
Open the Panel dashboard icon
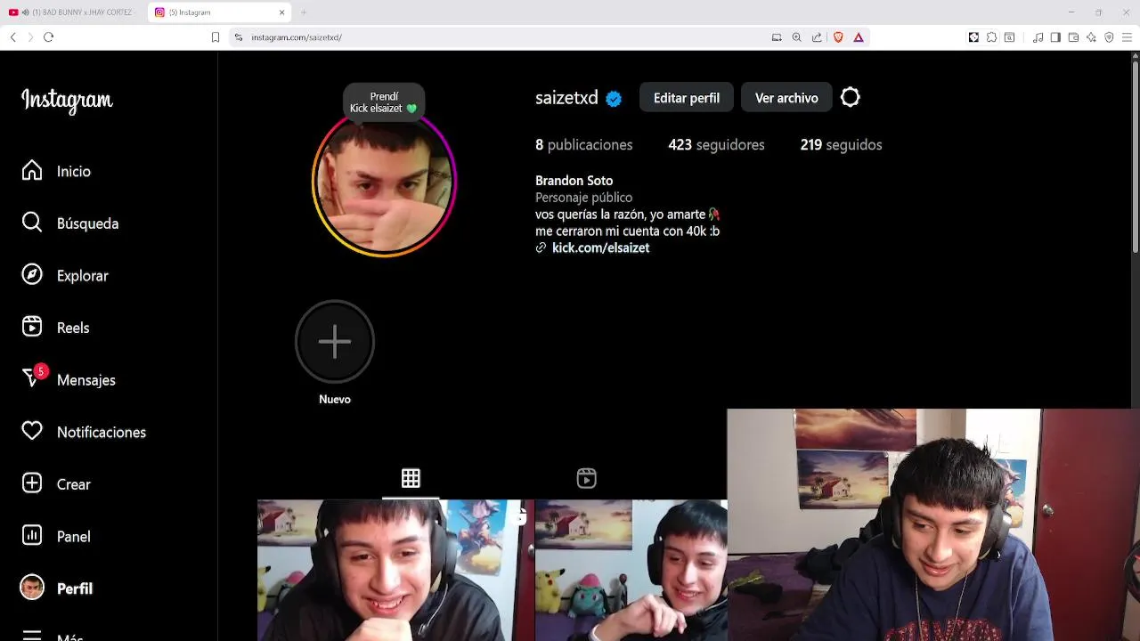[x=32, y=536]
